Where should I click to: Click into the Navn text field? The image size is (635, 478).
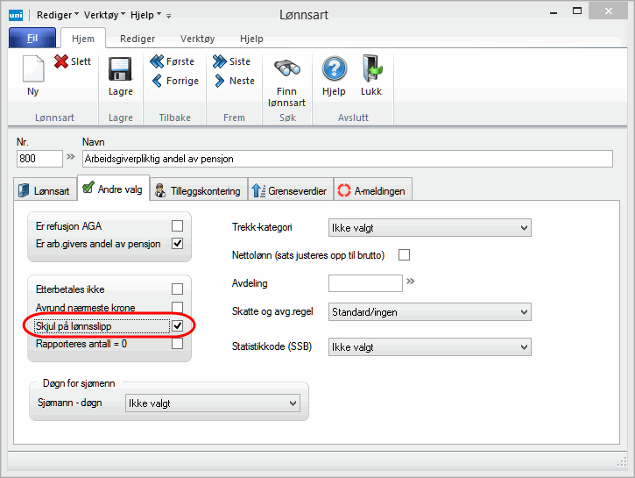pyautogui.click(x=346, y=159)
